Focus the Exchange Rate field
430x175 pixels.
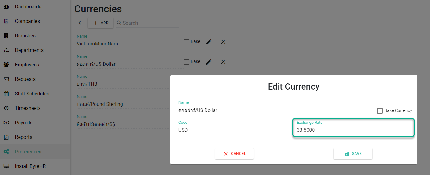click(353, 127)
